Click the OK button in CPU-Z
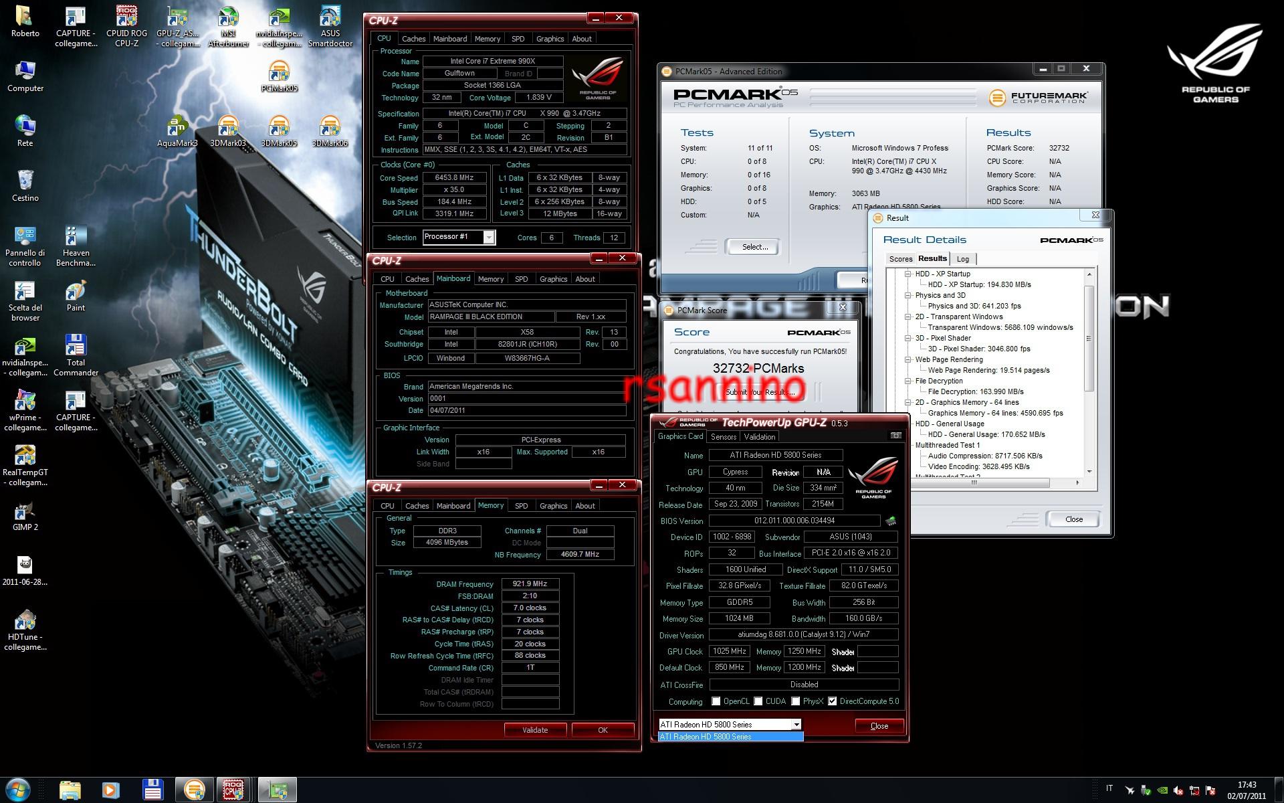The height and width of the screenshot is (803, 1284). (x=603, y=730)
